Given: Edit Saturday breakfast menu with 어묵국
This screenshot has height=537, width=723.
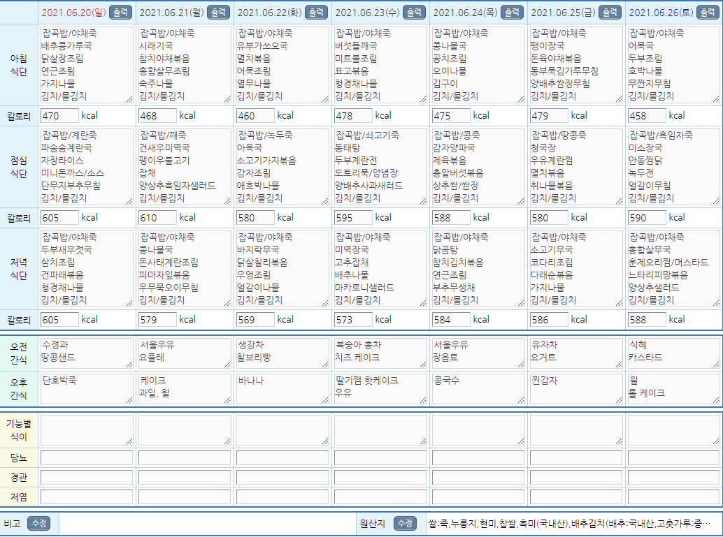Looking at the screenshot, I should click(x=673, y=65).
